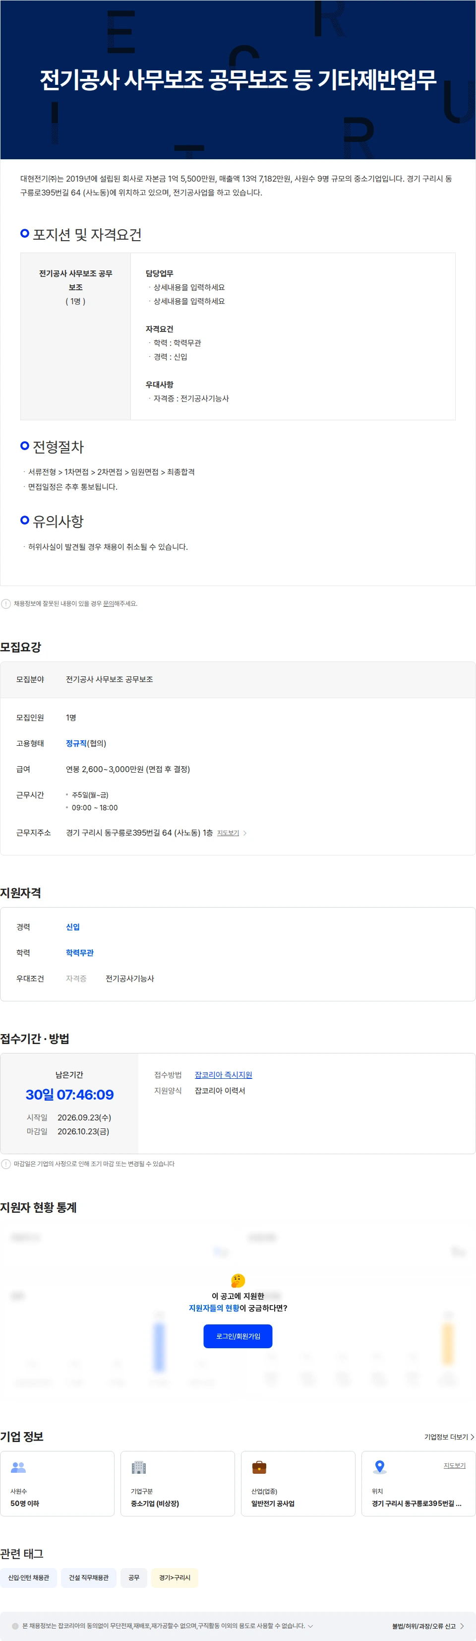
Task: Open 불법/허위/과장/오류 신고 link
Action: 424,1626
